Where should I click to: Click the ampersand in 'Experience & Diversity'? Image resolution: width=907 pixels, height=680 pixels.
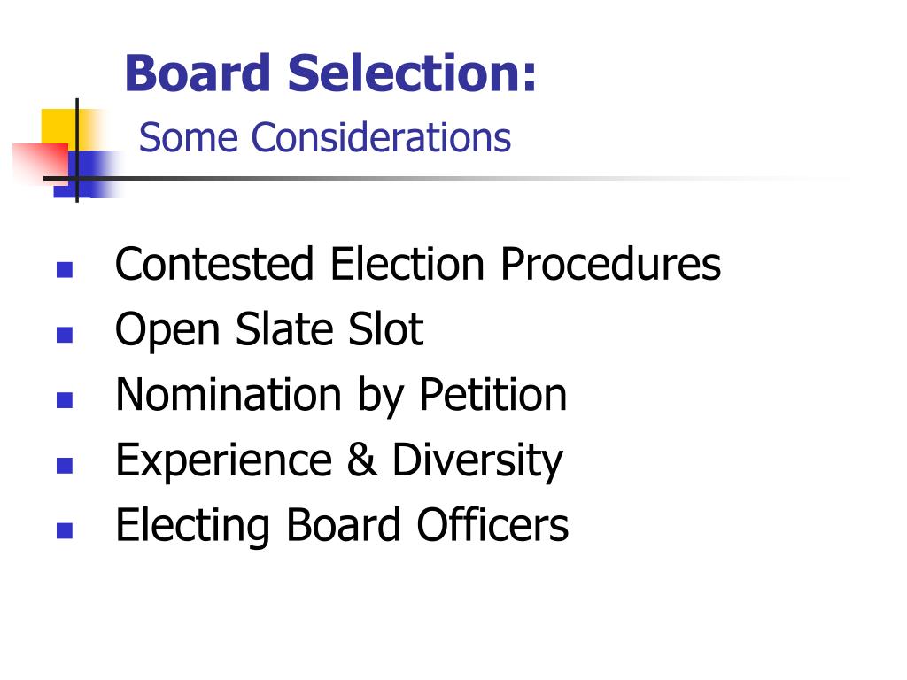[362, 460]
